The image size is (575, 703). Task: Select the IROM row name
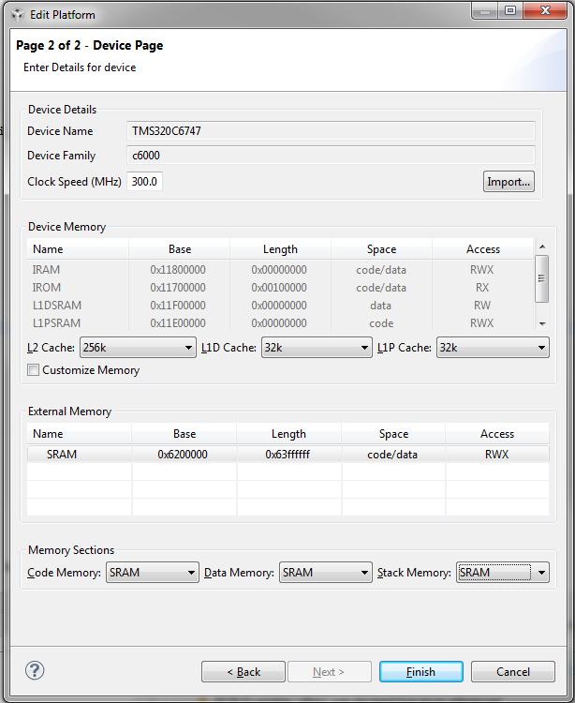coord(46,288)
